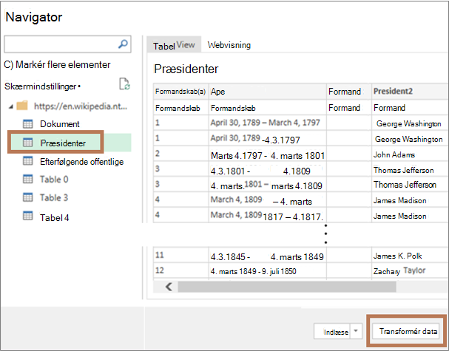Click the James K. Polk cell

click(410, 256)
